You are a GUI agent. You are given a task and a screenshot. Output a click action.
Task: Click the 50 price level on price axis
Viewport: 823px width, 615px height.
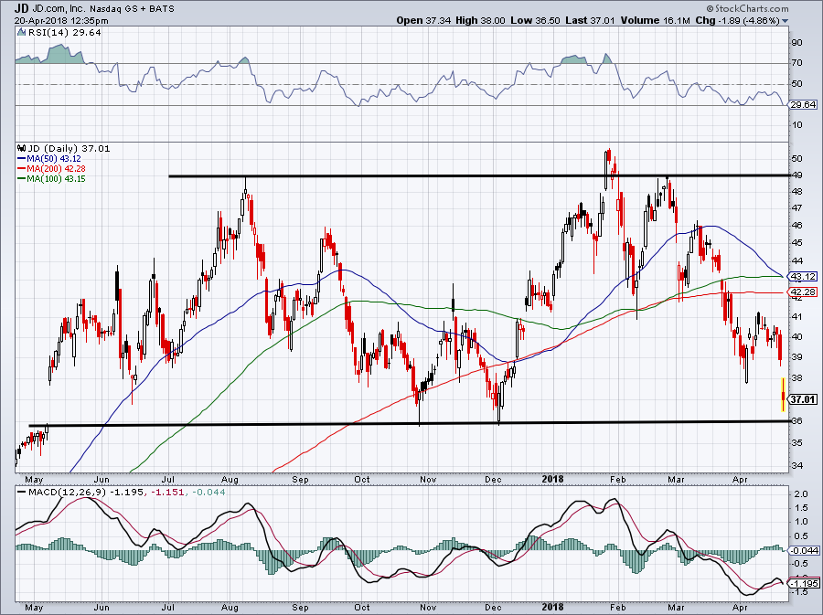(796, 158)
